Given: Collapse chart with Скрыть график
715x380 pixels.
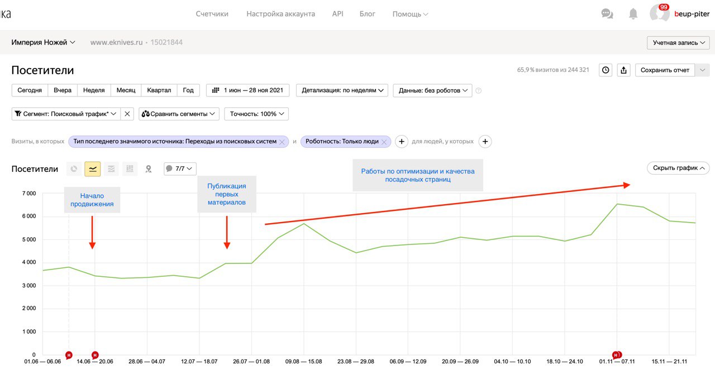Looking at the screenshot, I should [678, 168].
